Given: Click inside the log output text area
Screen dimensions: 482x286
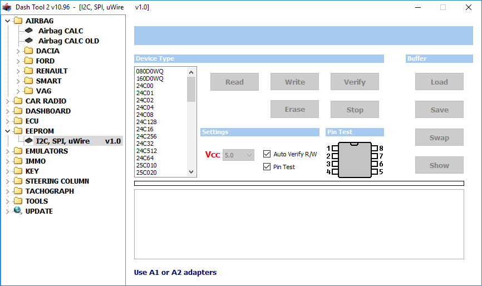Looking at the screenshot, I should (299, 224).
